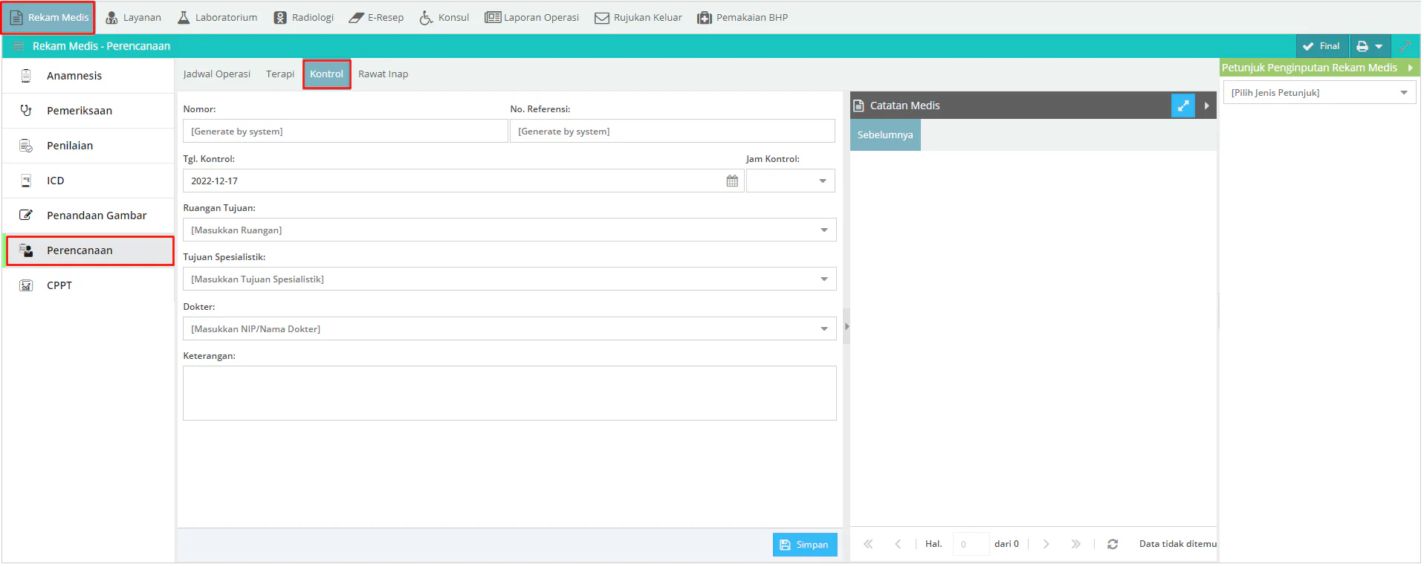Open Pemakaian BHP
This screenshot has width=1424, height=567.
click(742, 17)
